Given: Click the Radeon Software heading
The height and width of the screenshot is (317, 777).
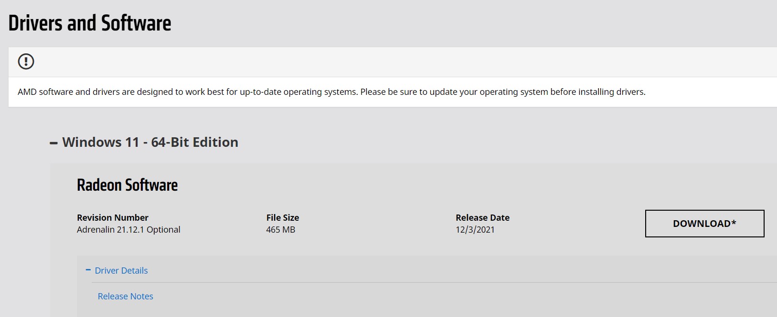Looking at the screenshot, I should coord(127,185).
